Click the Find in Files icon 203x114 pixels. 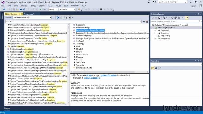(x=79, y=9)
